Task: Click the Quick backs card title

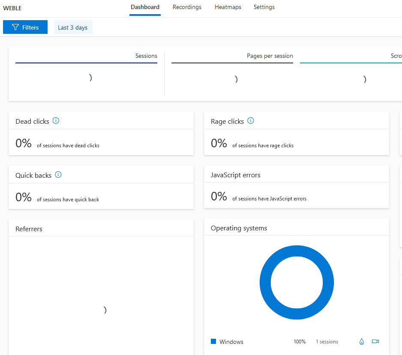Action: (x=33, y=176)
